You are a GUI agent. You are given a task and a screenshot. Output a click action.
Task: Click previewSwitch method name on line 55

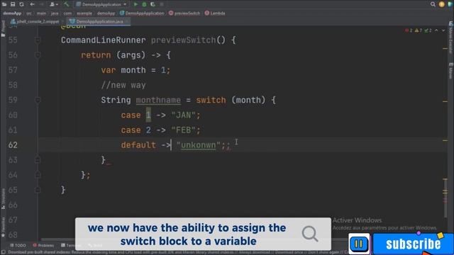tap(183, 40)
